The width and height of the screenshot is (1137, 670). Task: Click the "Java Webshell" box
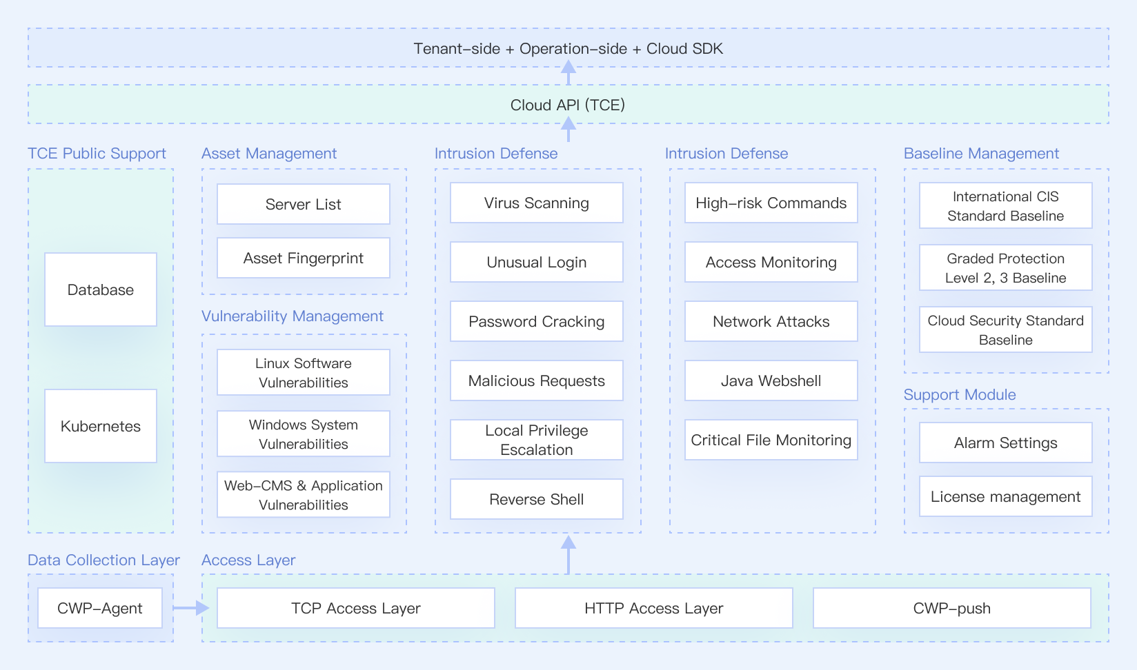click(x=771, y=380)
